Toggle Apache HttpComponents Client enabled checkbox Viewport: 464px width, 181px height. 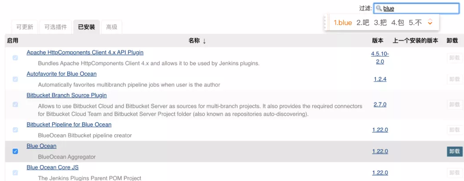pos(15,58)
